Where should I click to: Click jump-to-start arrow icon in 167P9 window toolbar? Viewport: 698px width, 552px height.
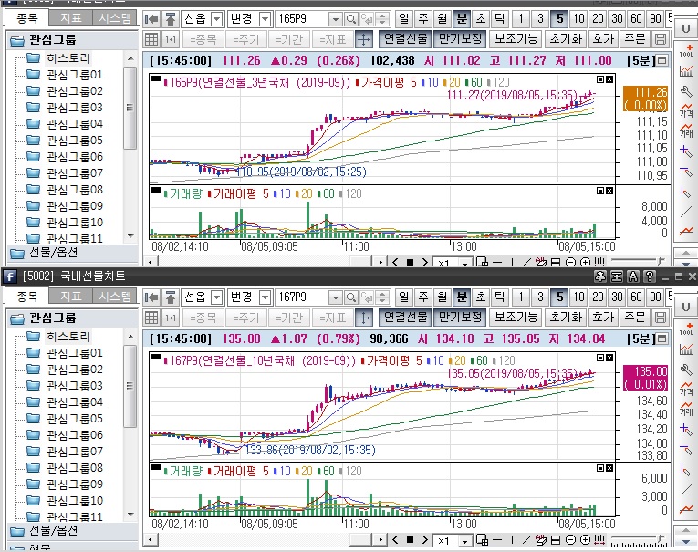point(151,297)
